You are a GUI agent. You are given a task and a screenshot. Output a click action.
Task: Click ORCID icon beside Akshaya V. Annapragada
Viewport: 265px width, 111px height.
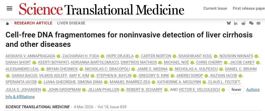(58, 56)
